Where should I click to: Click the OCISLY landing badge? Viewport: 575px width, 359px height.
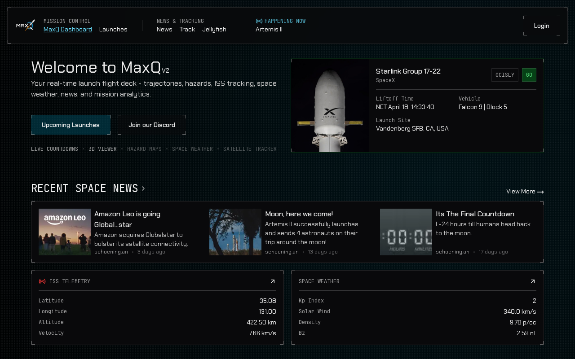click(x=505, y=75)
